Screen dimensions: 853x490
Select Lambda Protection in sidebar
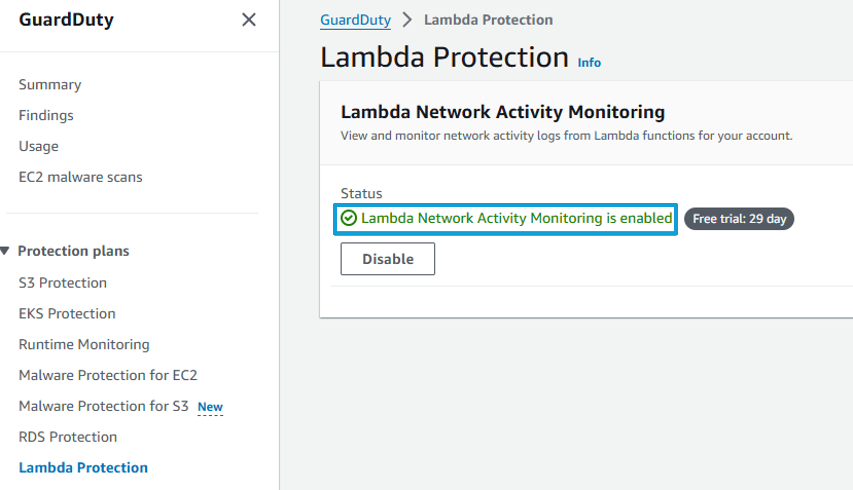[83, 468]
